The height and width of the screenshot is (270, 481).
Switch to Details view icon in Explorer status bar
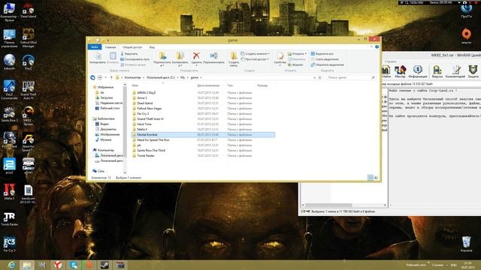[371, 178]
